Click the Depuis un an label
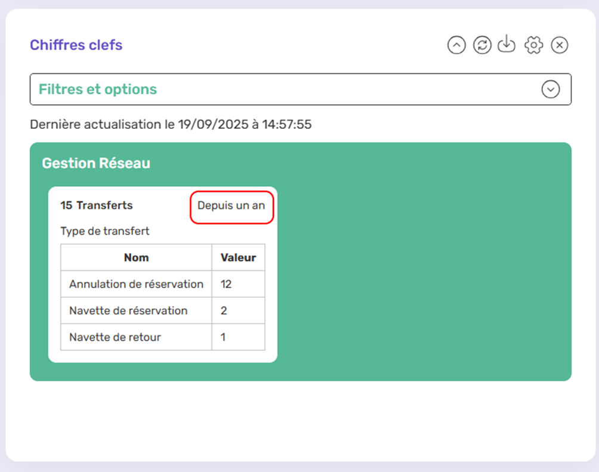Screen dimensions: 599x472 tap(231, 205)
